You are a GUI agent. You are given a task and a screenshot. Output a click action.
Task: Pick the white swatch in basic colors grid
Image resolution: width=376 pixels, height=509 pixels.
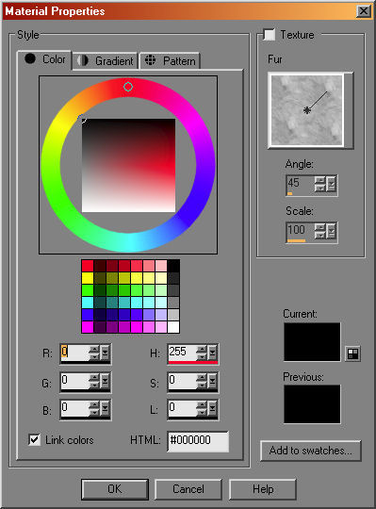pyautogui.click(x=173, y=327)
